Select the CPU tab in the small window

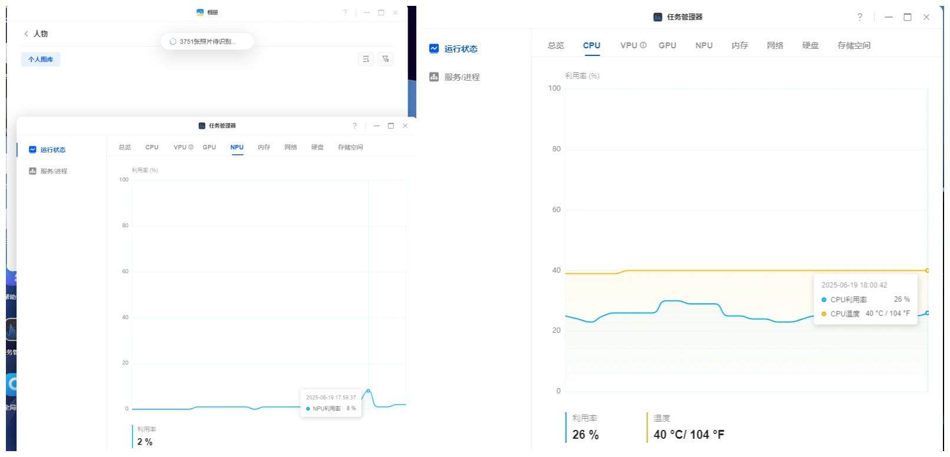(152, 147)
